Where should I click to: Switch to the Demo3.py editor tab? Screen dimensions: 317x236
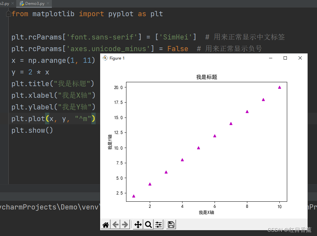pos(35,4)
